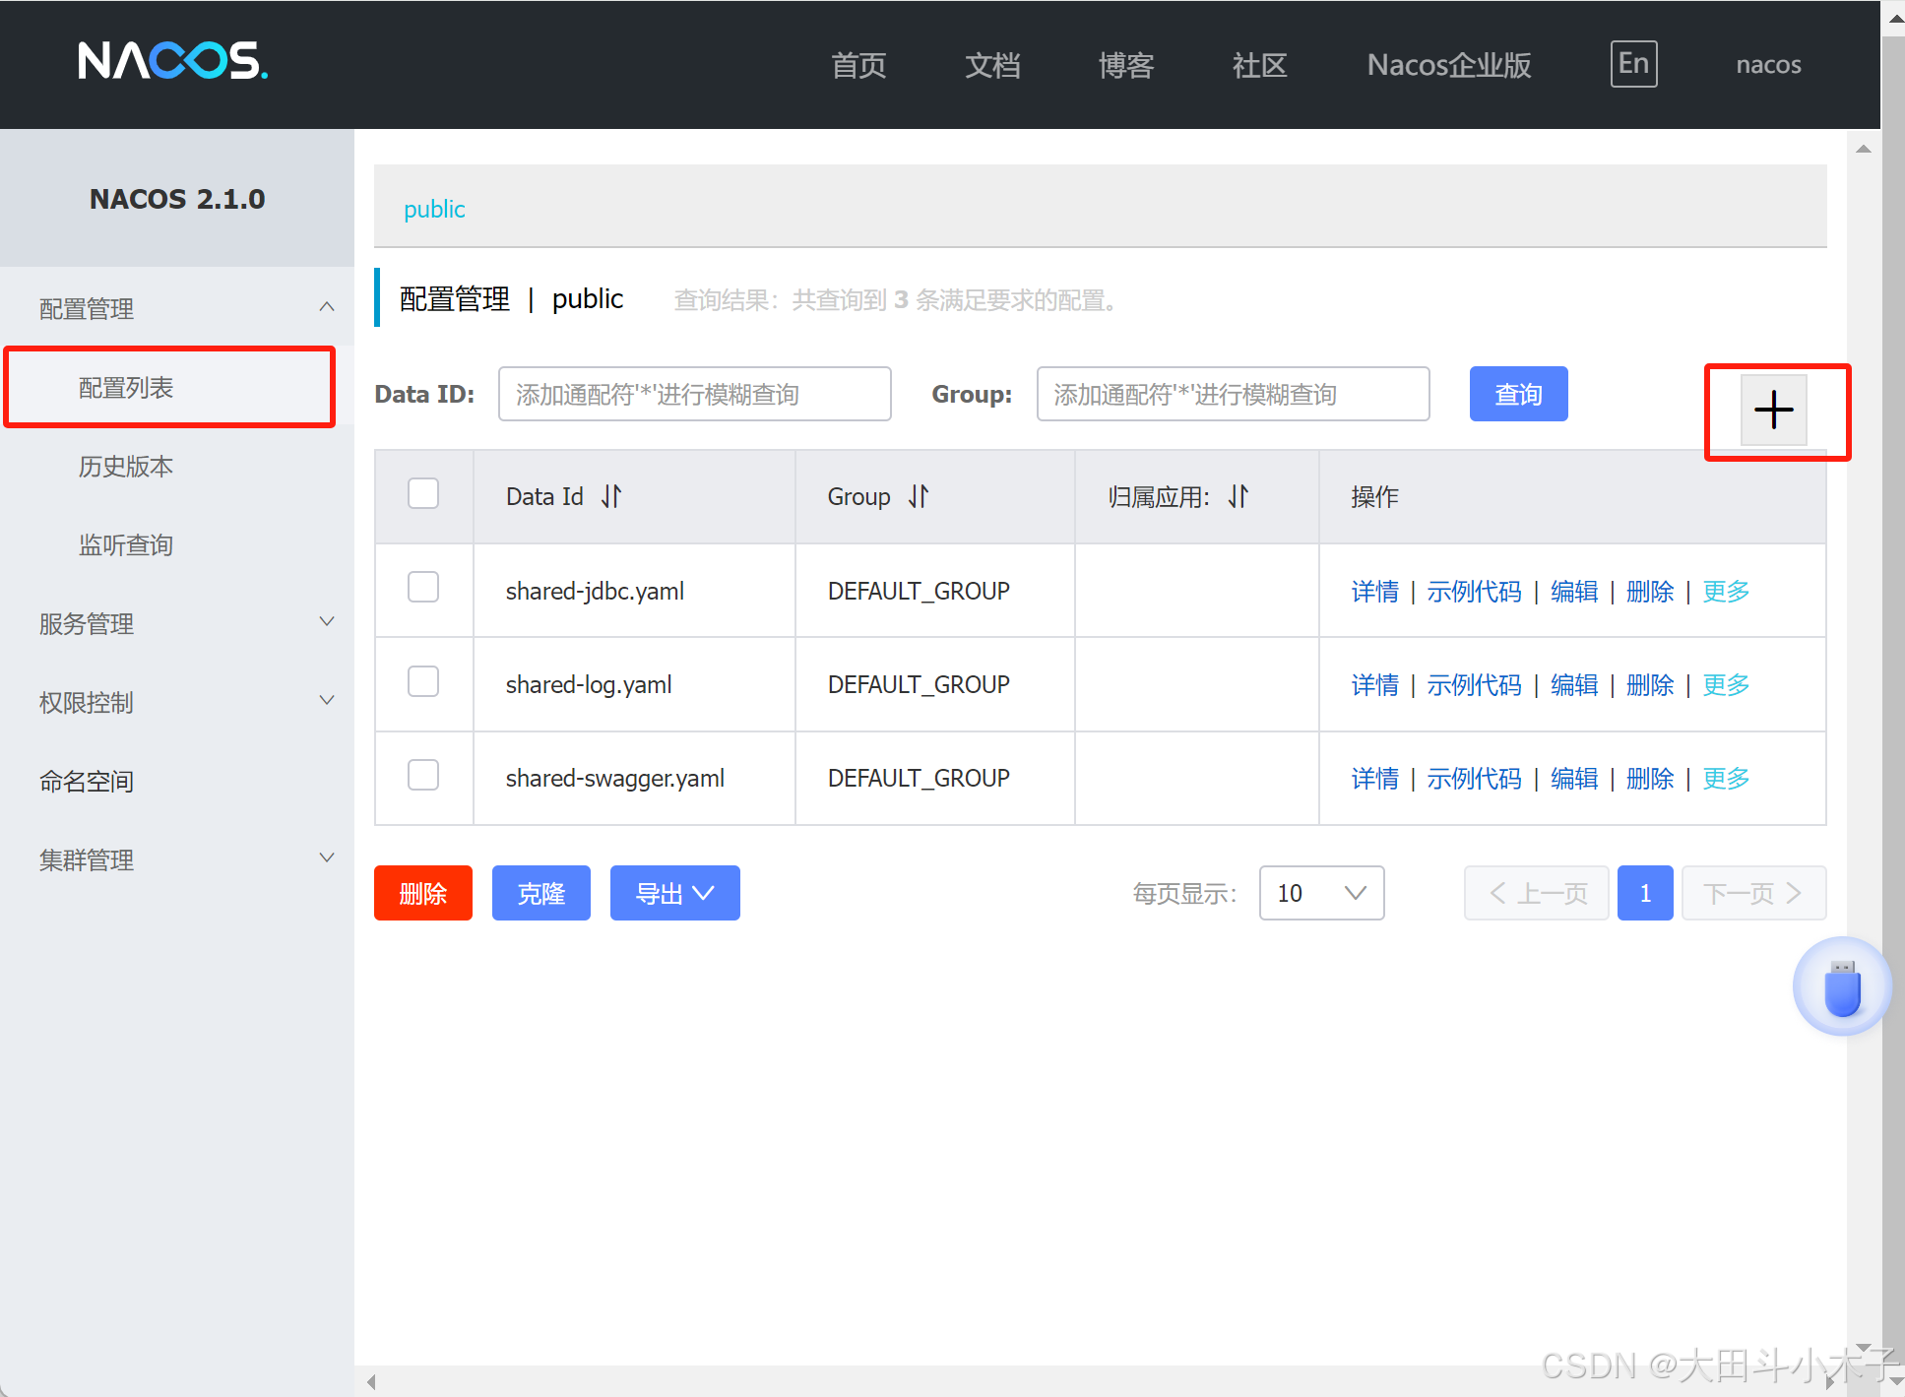1905x1397 pixels.
Task: Sort by 归属应用 column
Action: click(1238, 496)
